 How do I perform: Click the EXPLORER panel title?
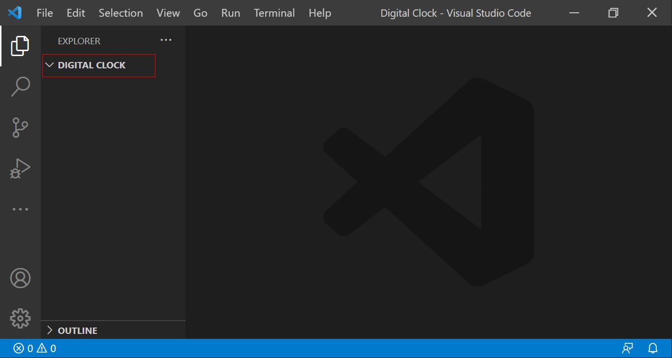point(79,41)
